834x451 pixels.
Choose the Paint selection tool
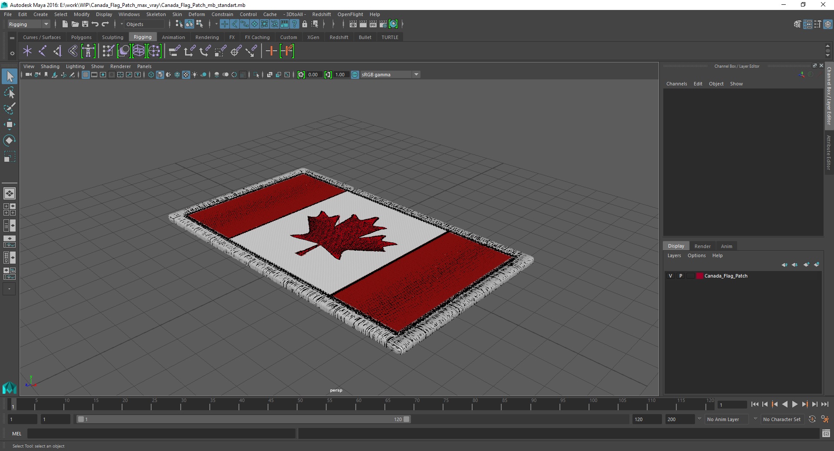(x=10, y=108)
